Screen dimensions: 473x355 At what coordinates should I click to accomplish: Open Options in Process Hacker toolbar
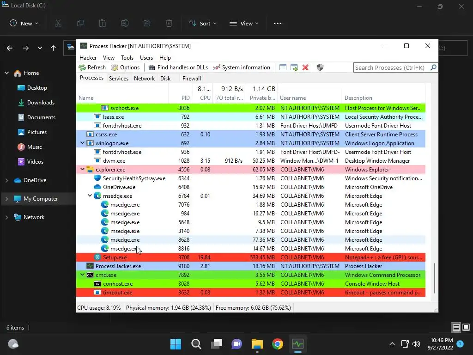point(125,67)
